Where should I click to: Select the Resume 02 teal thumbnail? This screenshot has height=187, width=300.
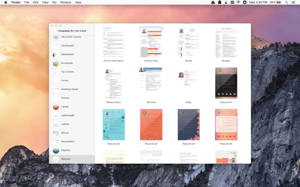click(114, 125)
